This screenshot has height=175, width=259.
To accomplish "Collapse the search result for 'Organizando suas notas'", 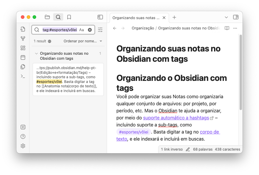I will (x=36, y=54).
